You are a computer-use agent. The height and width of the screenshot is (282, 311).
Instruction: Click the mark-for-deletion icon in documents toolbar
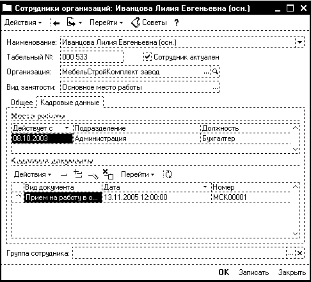click(x=108, y=174)
